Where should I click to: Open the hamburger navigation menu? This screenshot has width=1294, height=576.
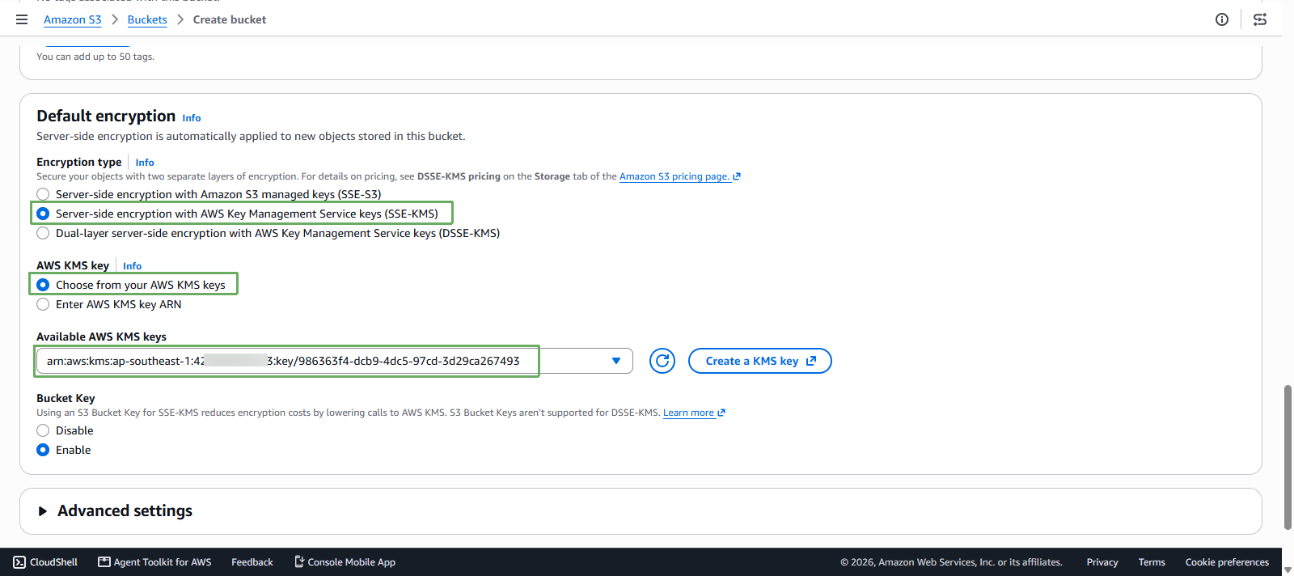pyautogui.click(x=22, y=19)
